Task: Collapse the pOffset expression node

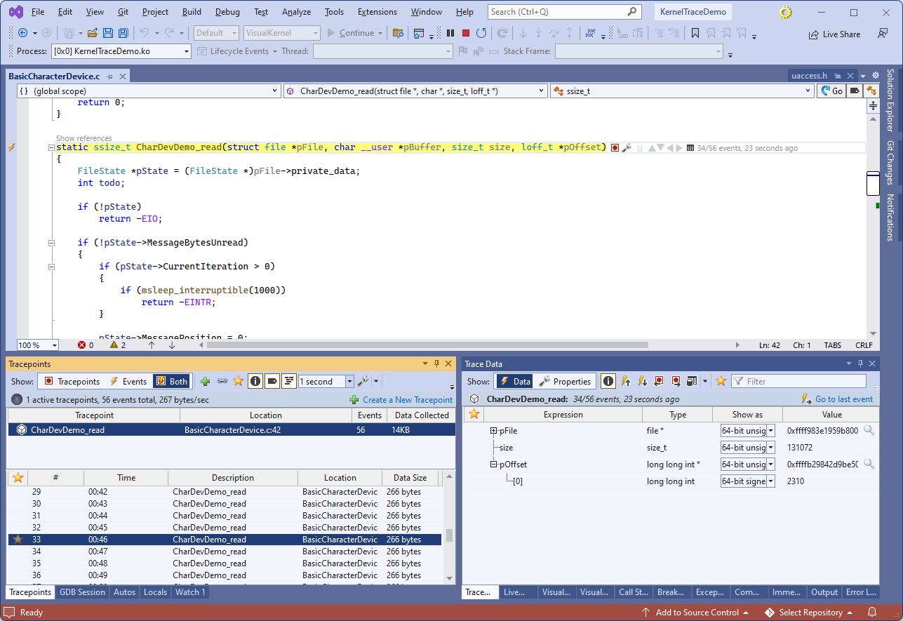Action: [494, 465]
